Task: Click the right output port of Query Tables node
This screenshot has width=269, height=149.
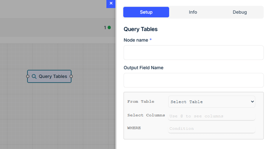Action: pyautogui.click(x=71, y=77)
